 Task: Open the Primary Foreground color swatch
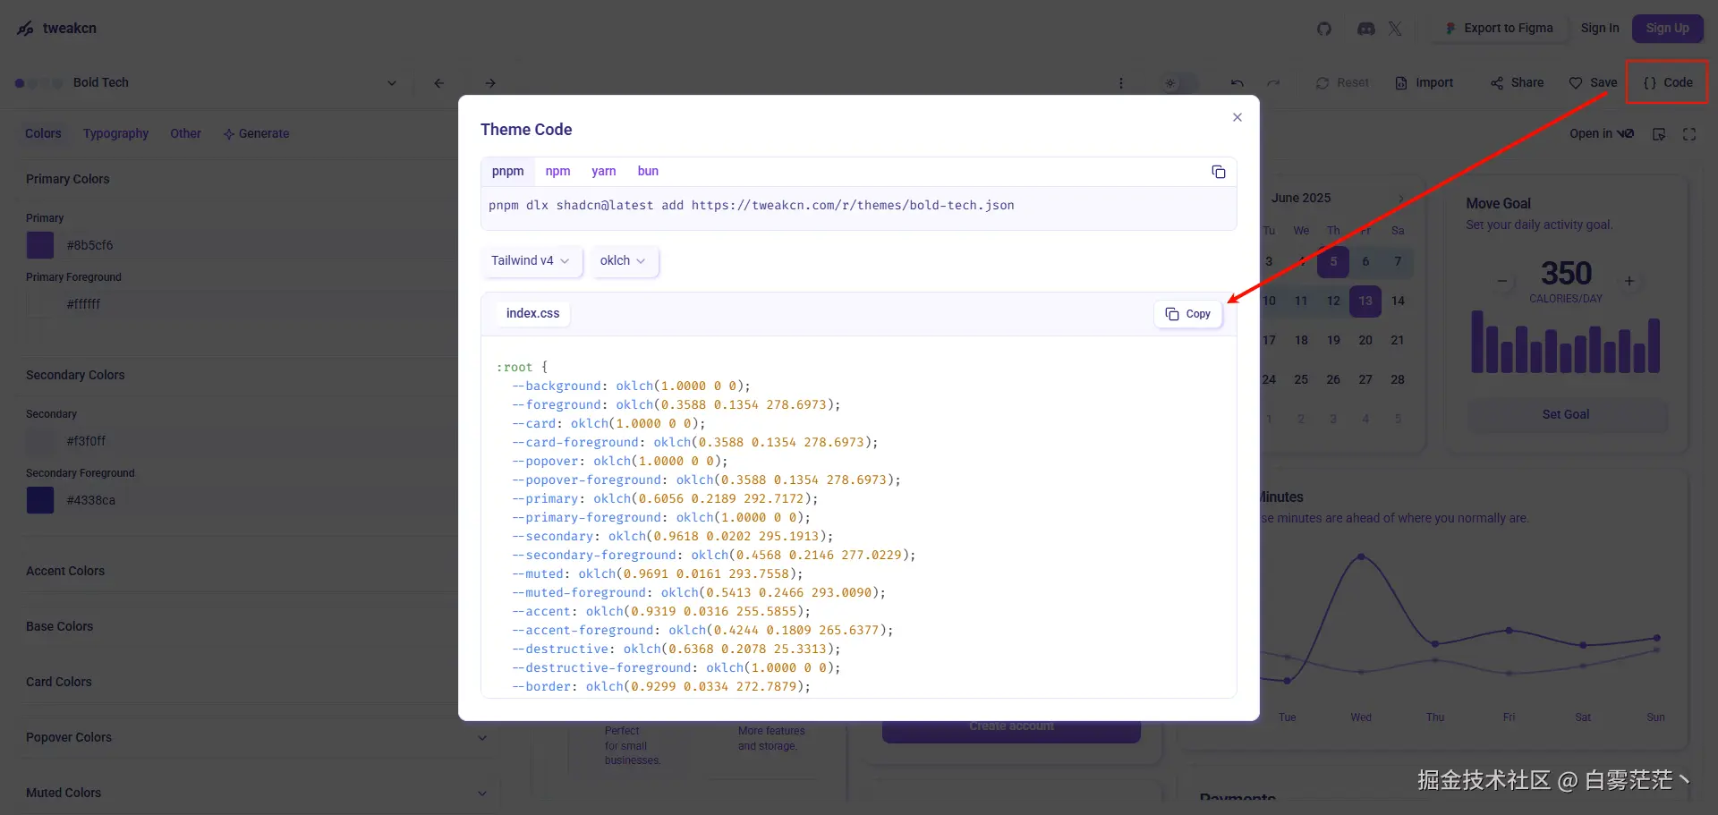coord(40,304)
